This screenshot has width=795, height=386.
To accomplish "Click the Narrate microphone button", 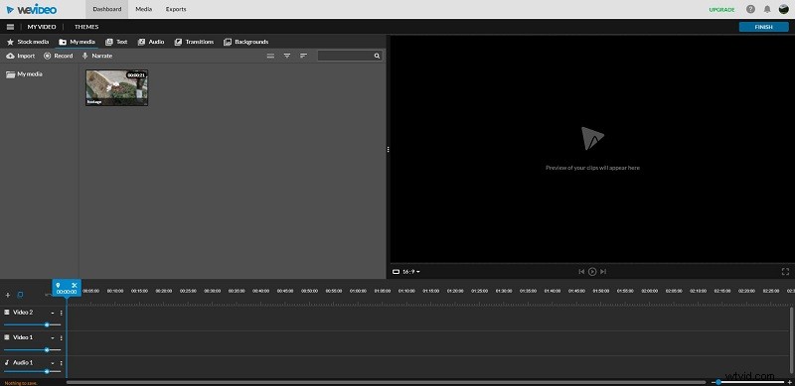I will pos(96,56).
